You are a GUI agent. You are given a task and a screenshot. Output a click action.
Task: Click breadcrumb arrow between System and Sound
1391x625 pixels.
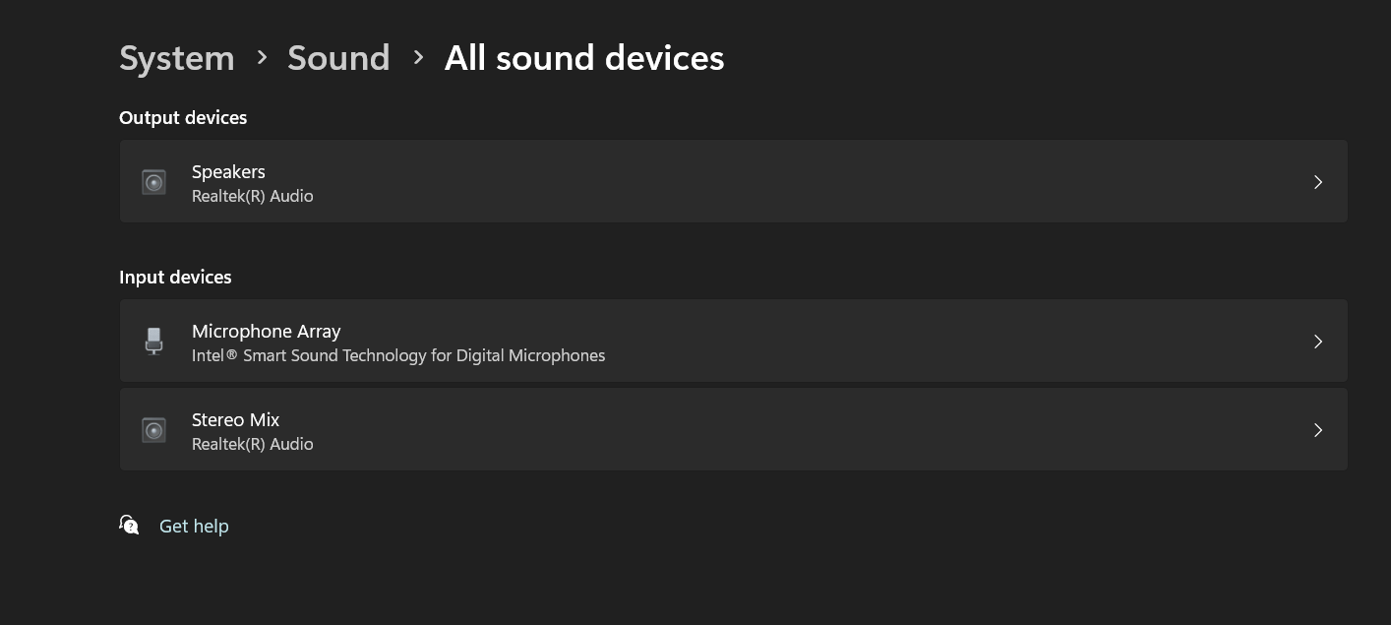click(262, 58)
